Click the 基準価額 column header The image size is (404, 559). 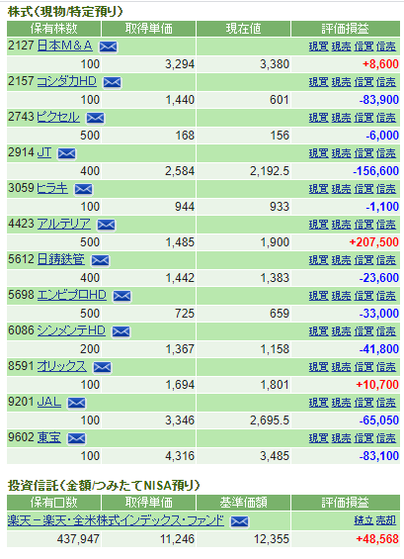243,503
